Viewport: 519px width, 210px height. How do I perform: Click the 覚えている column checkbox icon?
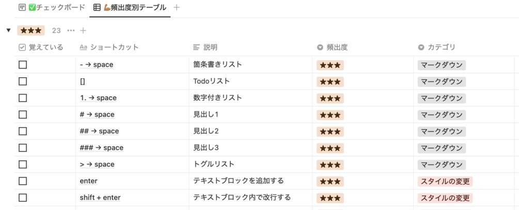[x=22, y=47]
